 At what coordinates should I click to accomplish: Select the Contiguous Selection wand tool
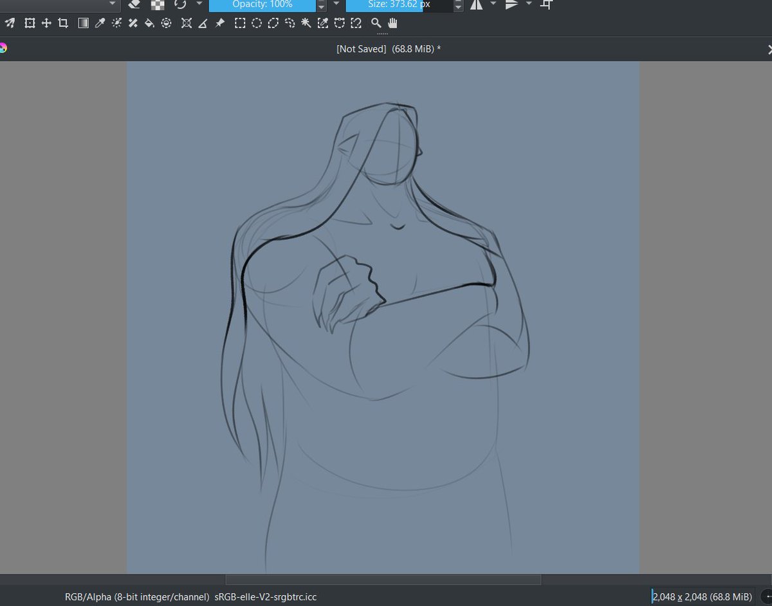pyautogui.click(x=306, y=23)
